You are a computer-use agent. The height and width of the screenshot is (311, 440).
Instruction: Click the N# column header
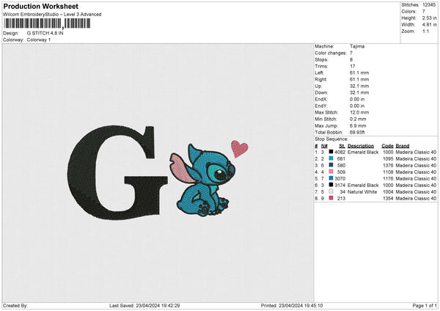click(324, 146)
